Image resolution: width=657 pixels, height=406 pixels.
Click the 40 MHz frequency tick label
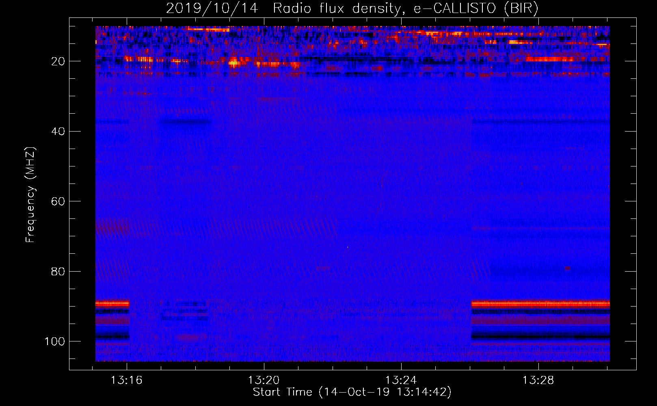58,131
